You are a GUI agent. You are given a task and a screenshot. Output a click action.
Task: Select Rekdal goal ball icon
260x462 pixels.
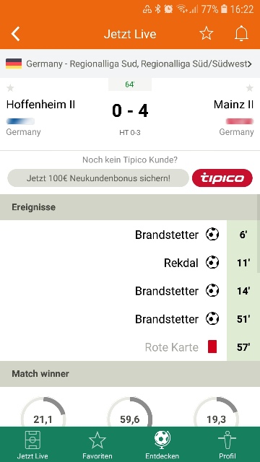pos(212,263)
